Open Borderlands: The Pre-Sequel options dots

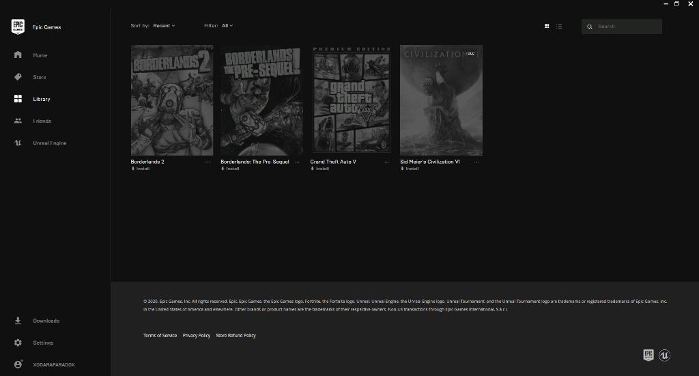coord(297,162)
